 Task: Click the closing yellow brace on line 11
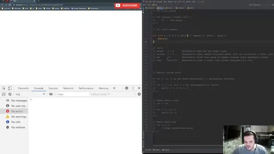pos(153,42)
